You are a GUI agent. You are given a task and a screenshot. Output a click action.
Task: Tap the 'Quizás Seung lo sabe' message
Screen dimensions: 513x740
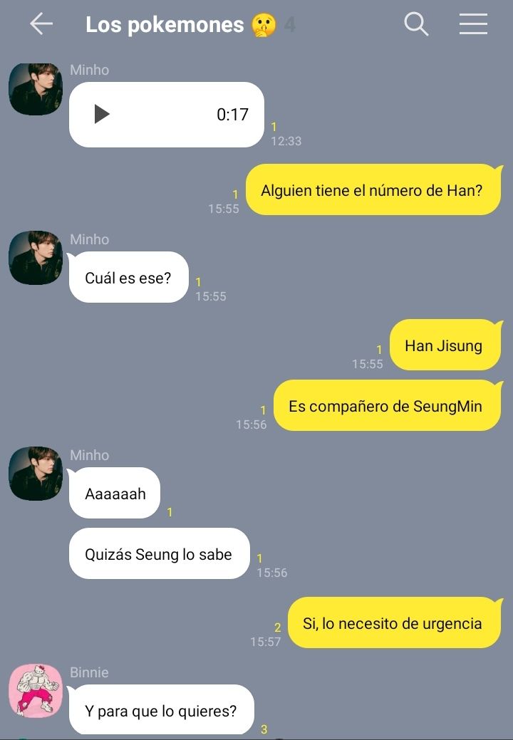click(x=159, y=553)
